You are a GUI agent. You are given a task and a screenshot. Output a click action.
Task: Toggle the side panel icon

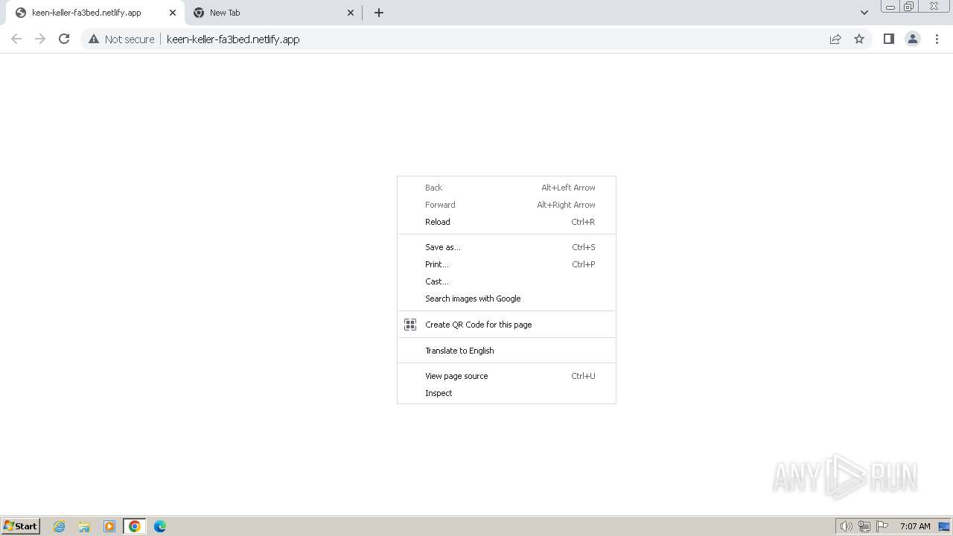[888, 39]
